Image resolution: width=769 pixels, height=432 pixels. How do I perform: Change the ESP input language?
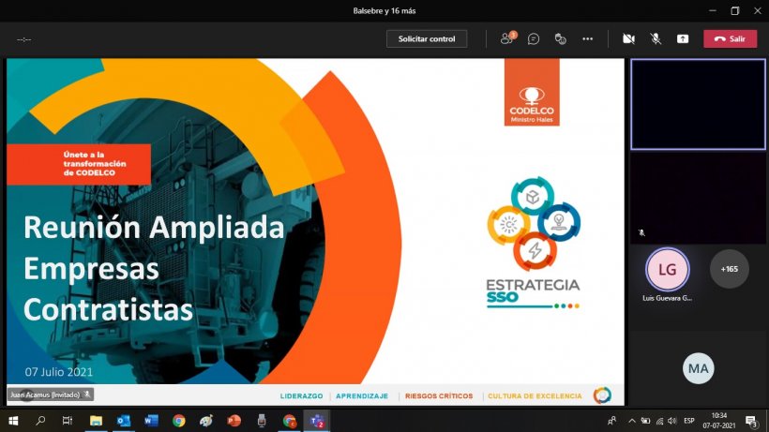(689, 420)
